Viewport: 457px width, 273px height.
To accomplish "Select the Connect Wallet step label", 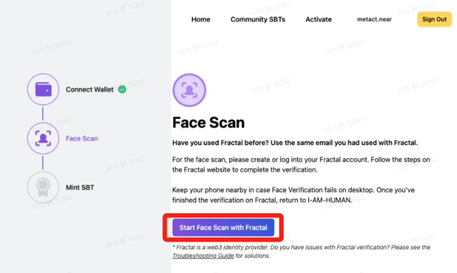I will click(89, 89).
